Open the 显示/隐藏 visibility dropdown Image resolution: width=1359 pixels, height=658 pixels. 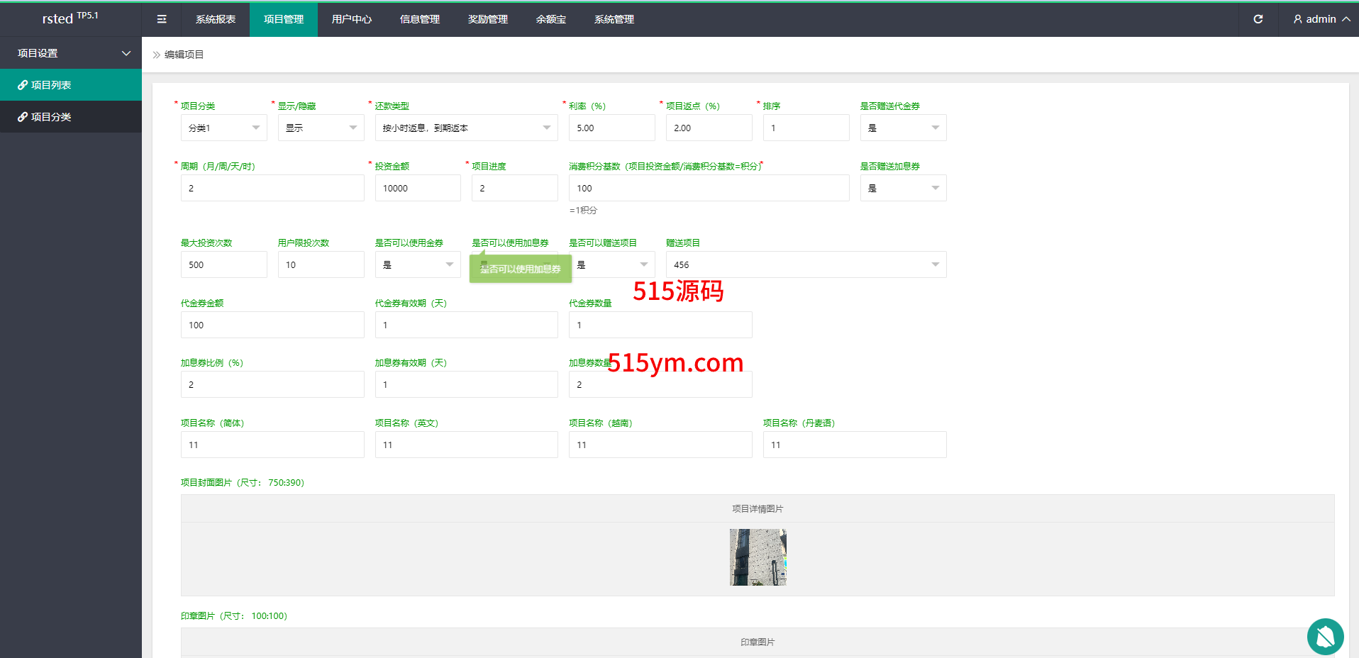pyautogui.click(x=321, y=128)
